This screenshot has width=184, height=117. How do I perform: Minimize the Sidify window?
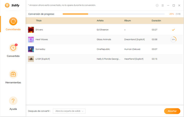point(168,6)
